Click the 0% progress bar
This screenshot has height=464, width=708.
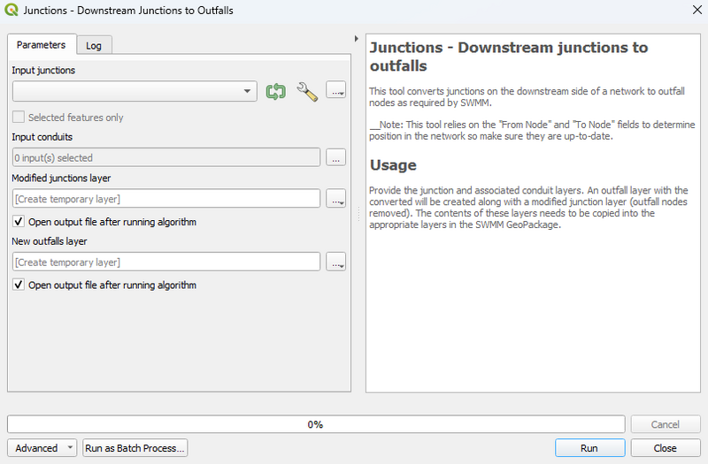coord(316,424)
